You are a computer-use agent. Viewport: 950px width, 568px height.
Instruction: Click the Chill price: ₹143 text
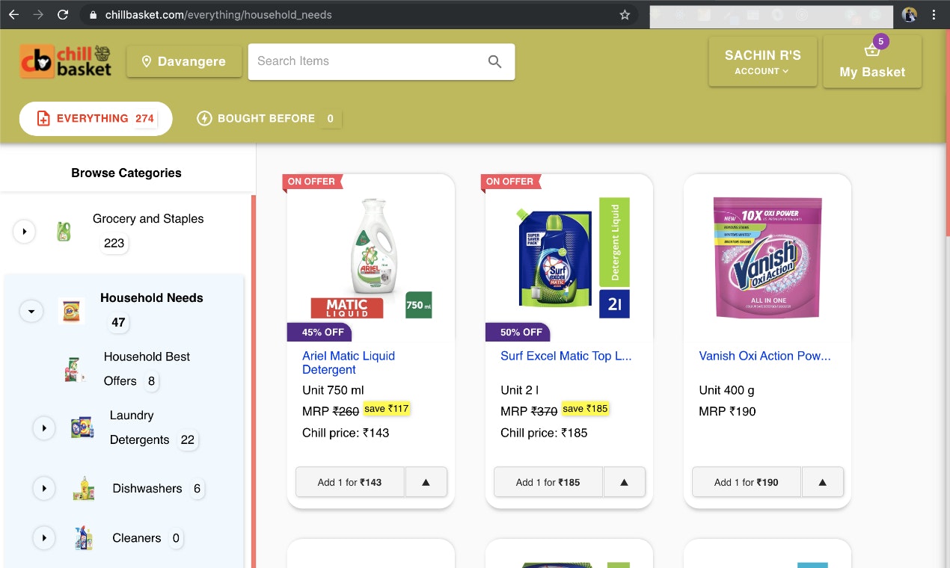click(x=346, y=433)
